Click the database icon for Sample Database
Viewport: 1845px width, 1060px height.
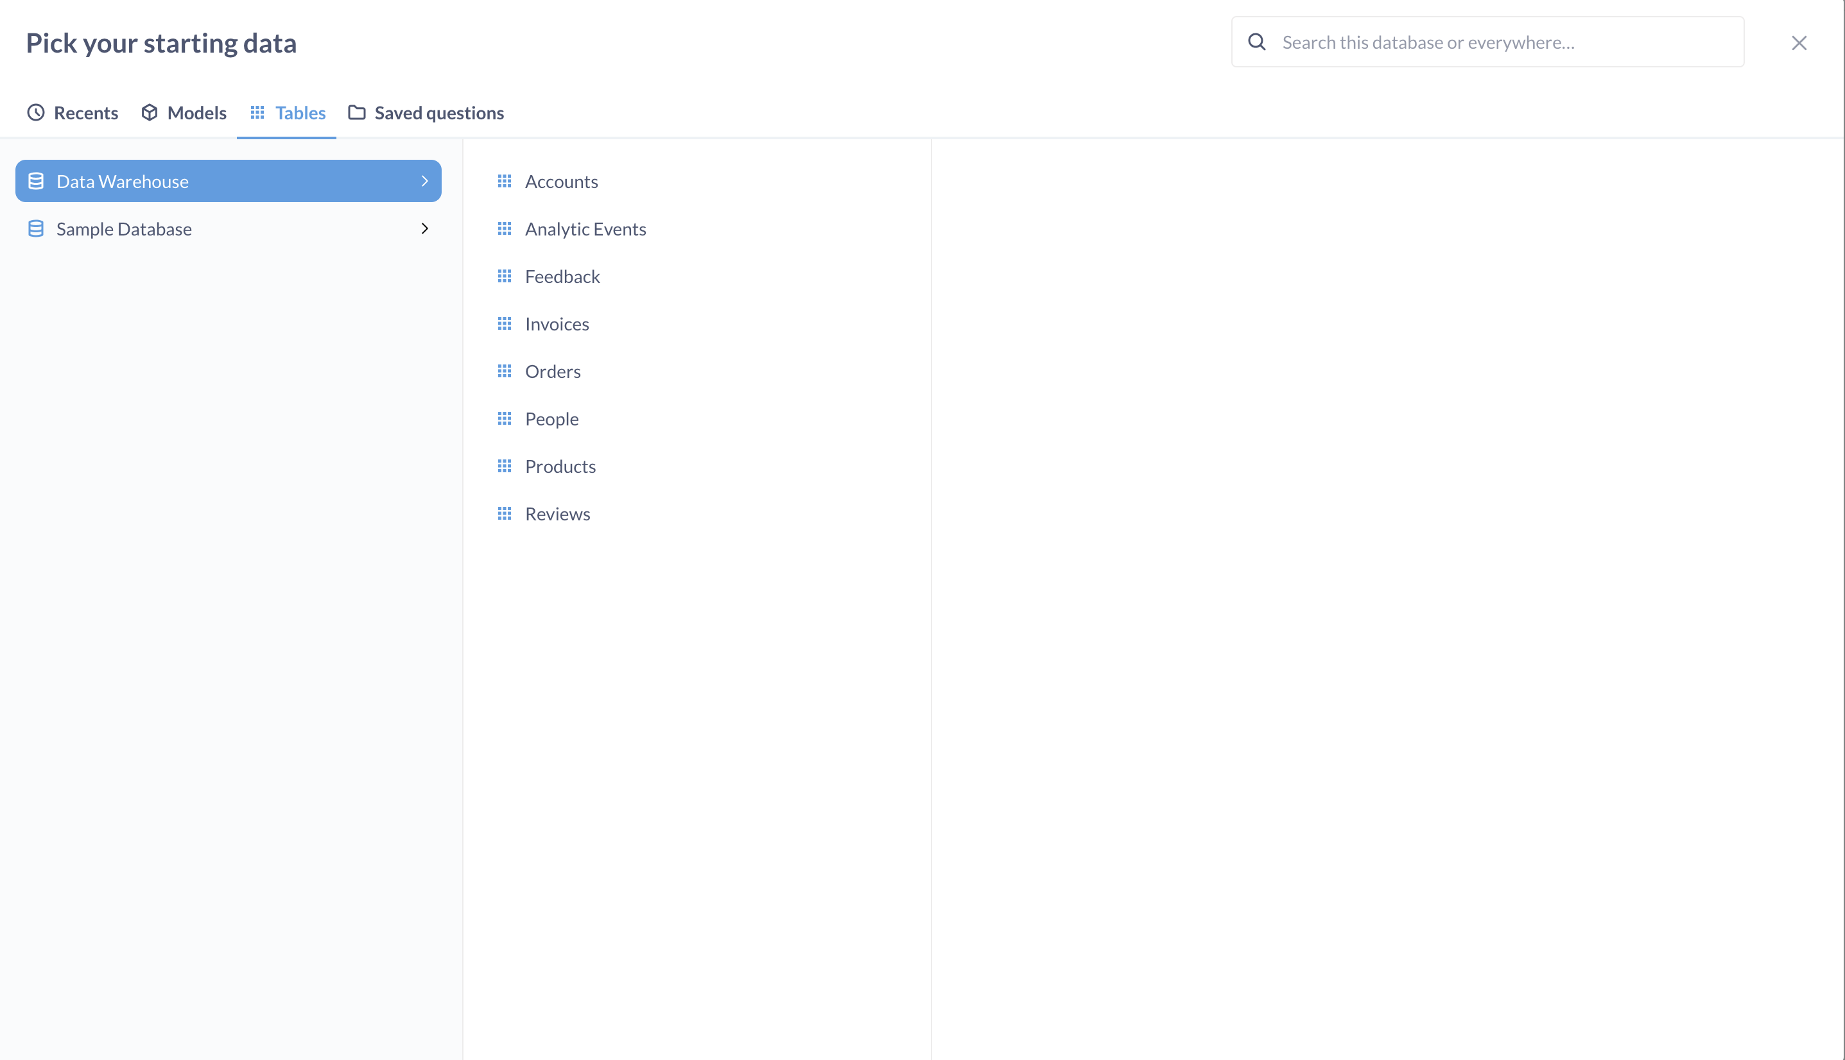point(36,228)
